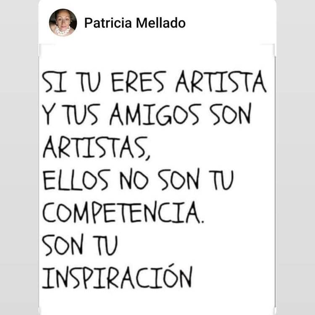Image resolution: width=315 pixels, height=315 pixels.
Task: Open Patricia Mellado's round profile picture
Action: click(x=63, y=23)
